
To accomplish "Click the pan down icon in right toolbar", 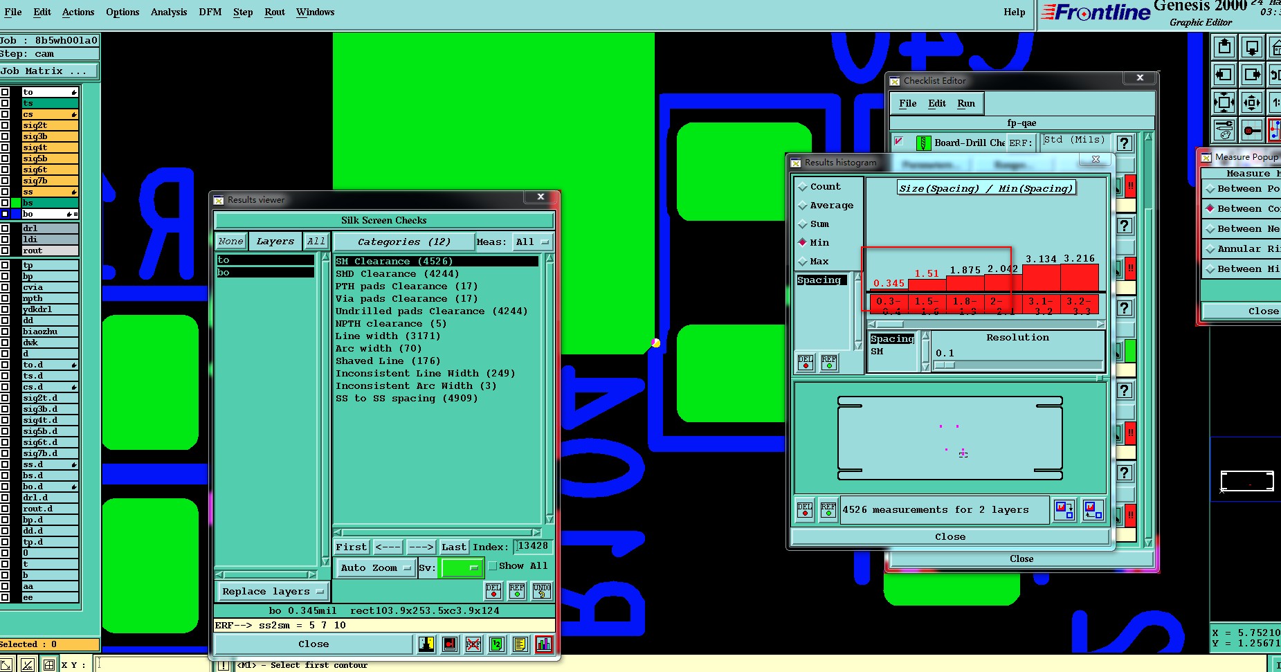I will tap(1252, 47).
